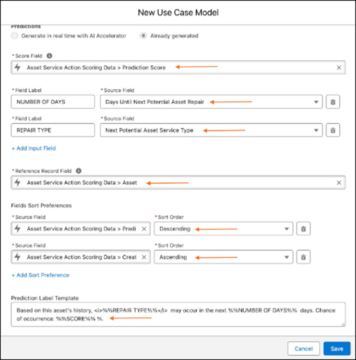Screen dimensions: 356x360
Task: Edit the NUMBER OF DAYS field label
Action: (53, 102)
